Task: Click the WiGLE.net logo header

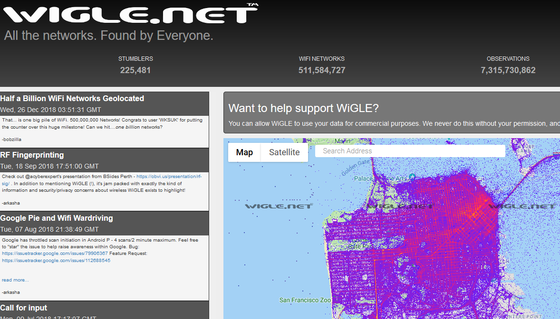Action: (x=131, y=14)
